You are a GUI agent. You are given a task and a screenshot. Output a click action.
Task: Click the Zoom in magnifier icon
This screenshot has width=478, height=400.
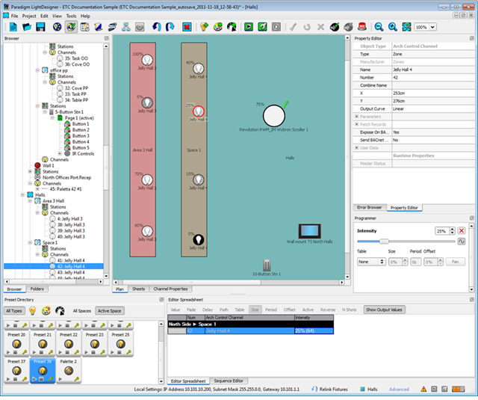[x=393, y=27]
